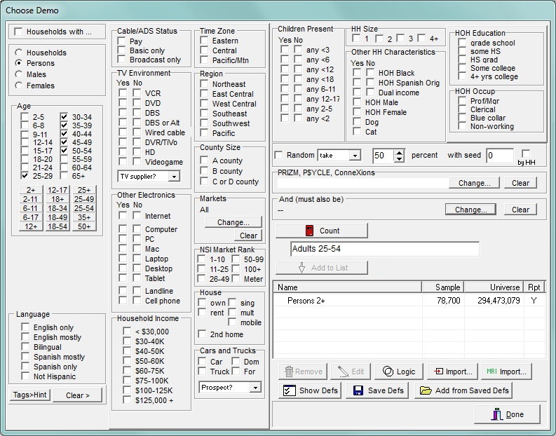Check the HS grad education box
556x436 pixels.
pos(462,59)
